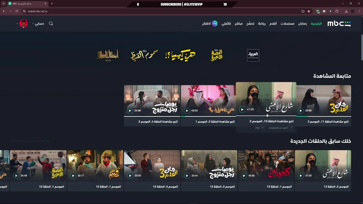
Task: Open the Chrome three-dot menu
Action: pyautogui.click(x=359, y=11)
